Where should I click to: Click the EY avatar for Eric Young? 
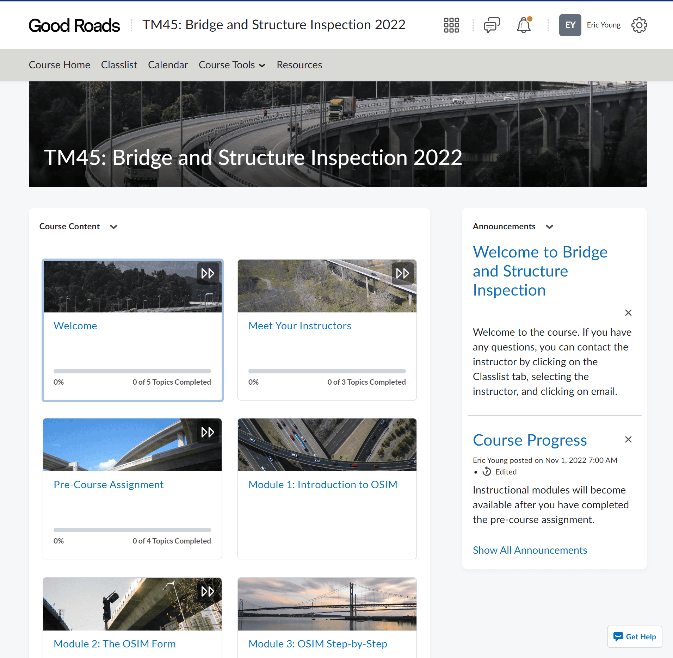[x=570, y=25]
